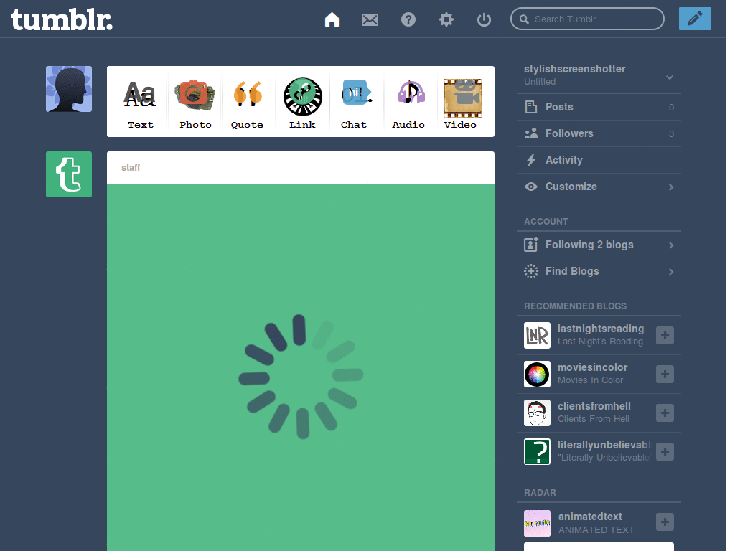Create a new Link post
Screen dimensions: 735x551
(x=302, y=103)
